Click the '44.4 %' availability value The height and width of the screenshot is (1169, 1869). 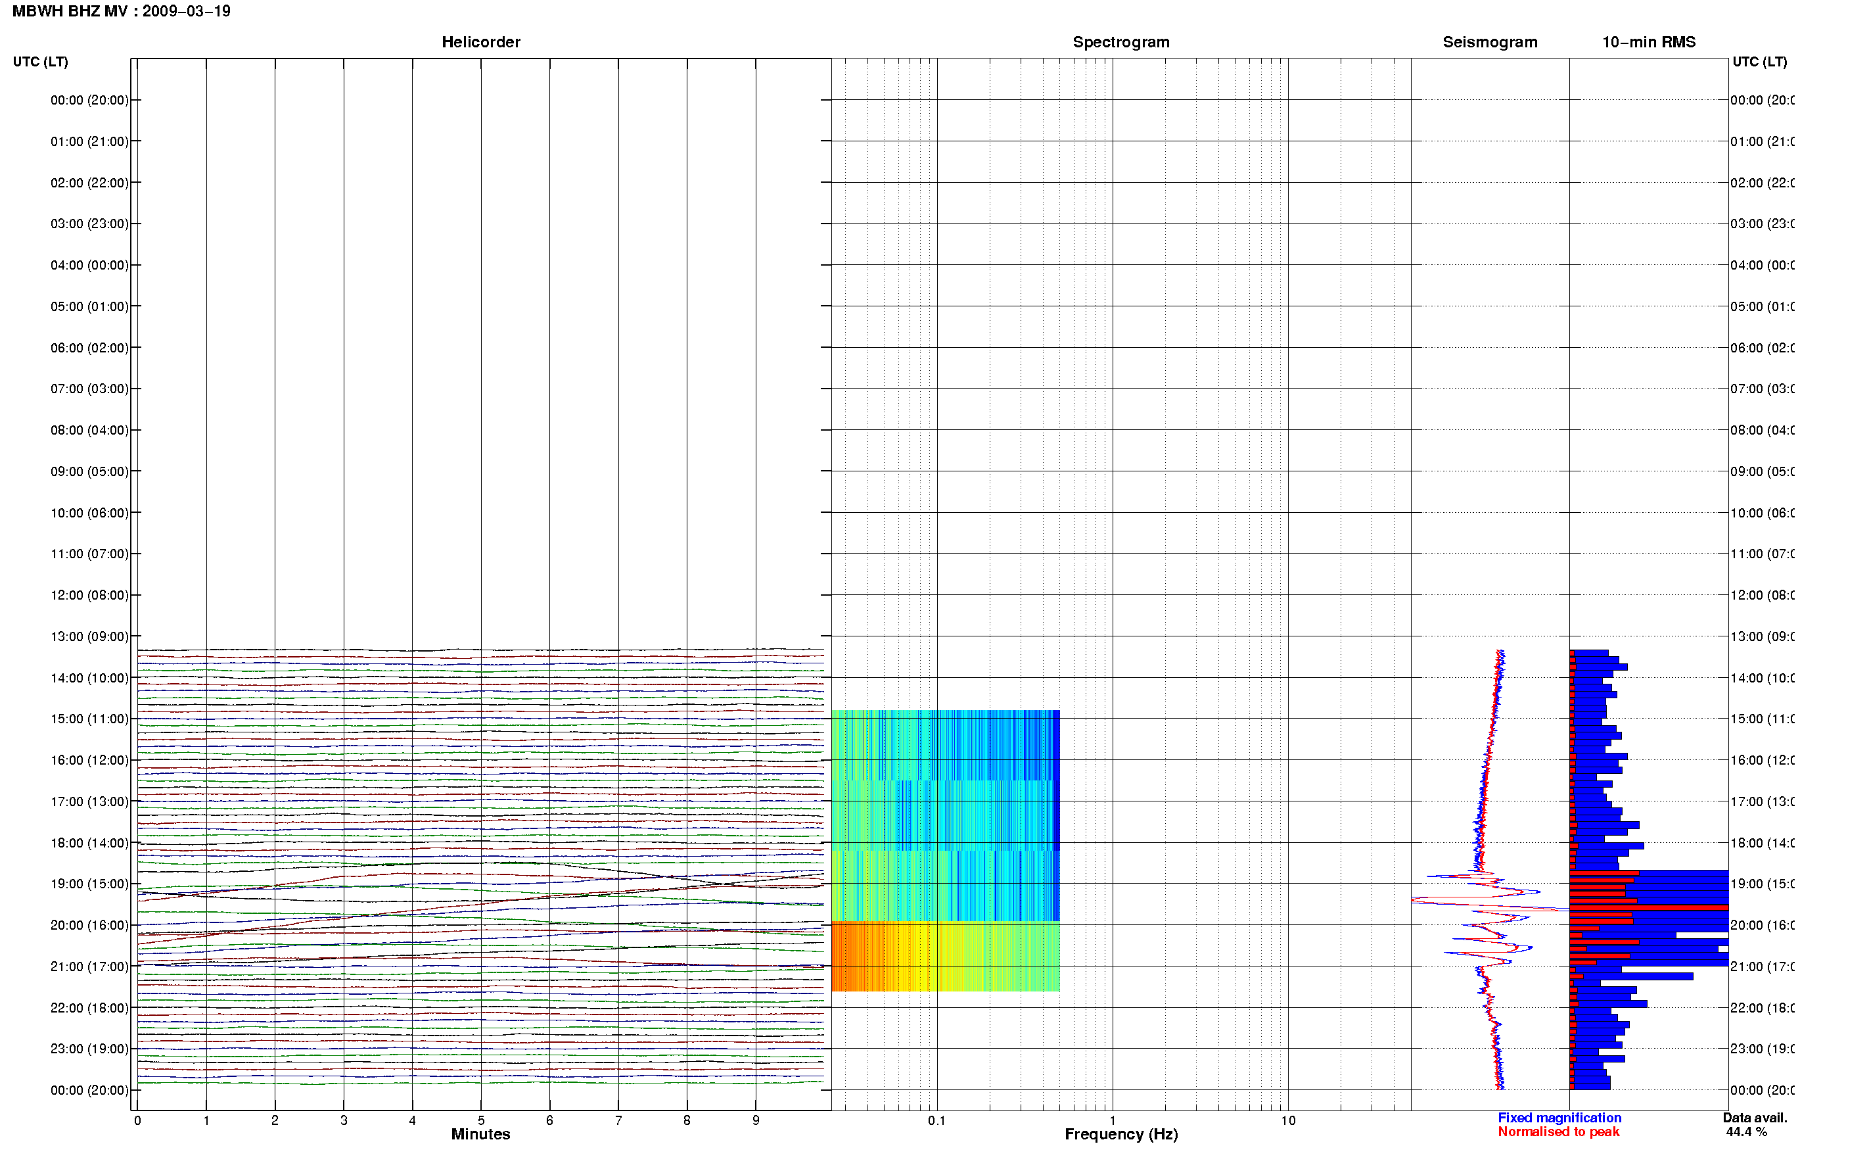(1746, 1132)
